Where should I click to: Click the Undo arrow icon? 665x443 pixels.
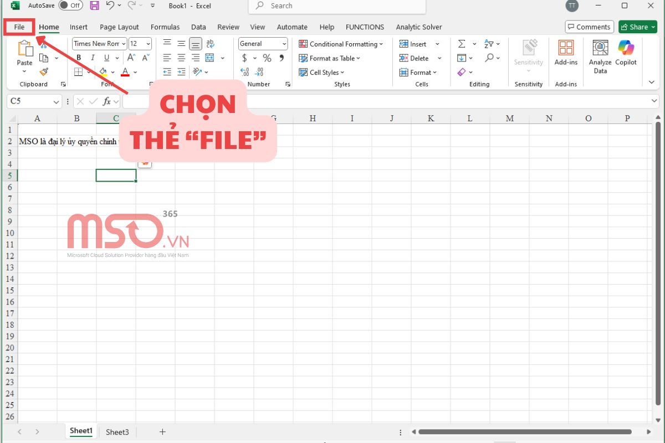110,6
